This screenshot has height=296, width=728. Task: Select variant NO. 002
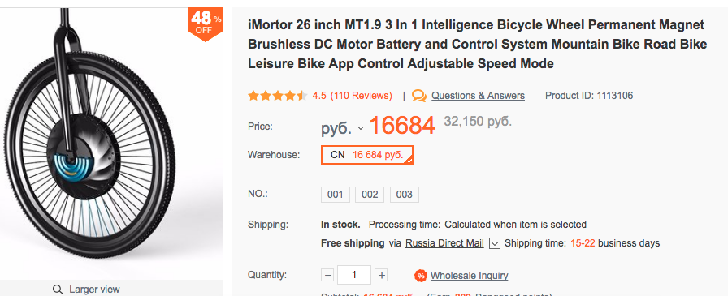click(x=370, y=195)
